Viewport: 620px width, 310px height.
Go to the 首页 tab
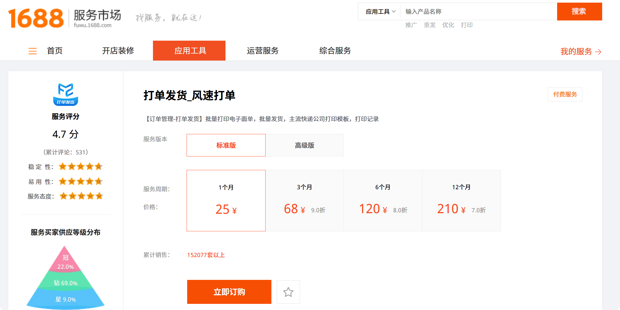(x=55, y=51)
